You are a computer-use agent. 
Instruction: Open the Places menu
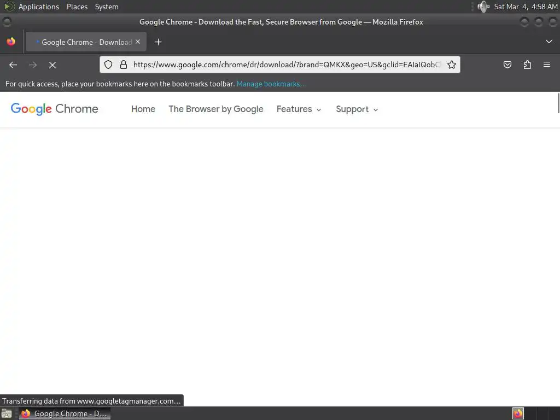(77, 7)
